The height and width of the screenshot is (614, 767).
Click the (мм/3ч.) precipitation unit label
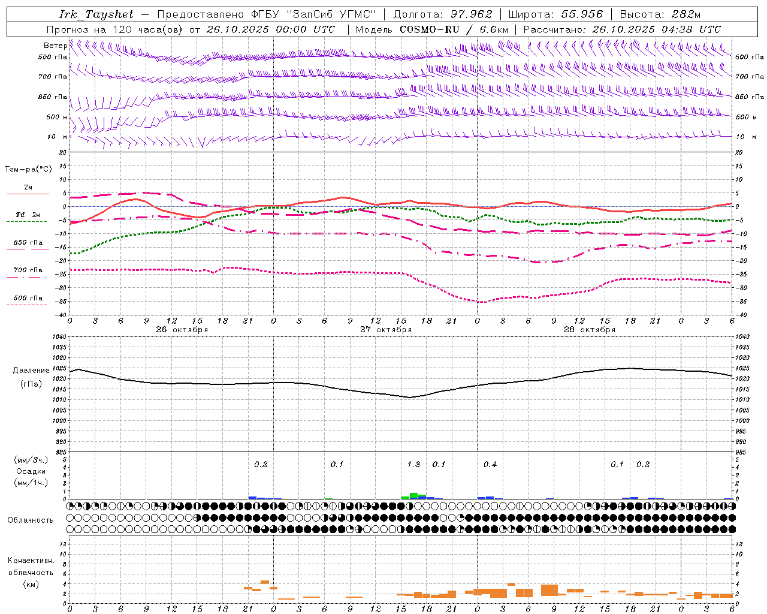tap(31, 460)
